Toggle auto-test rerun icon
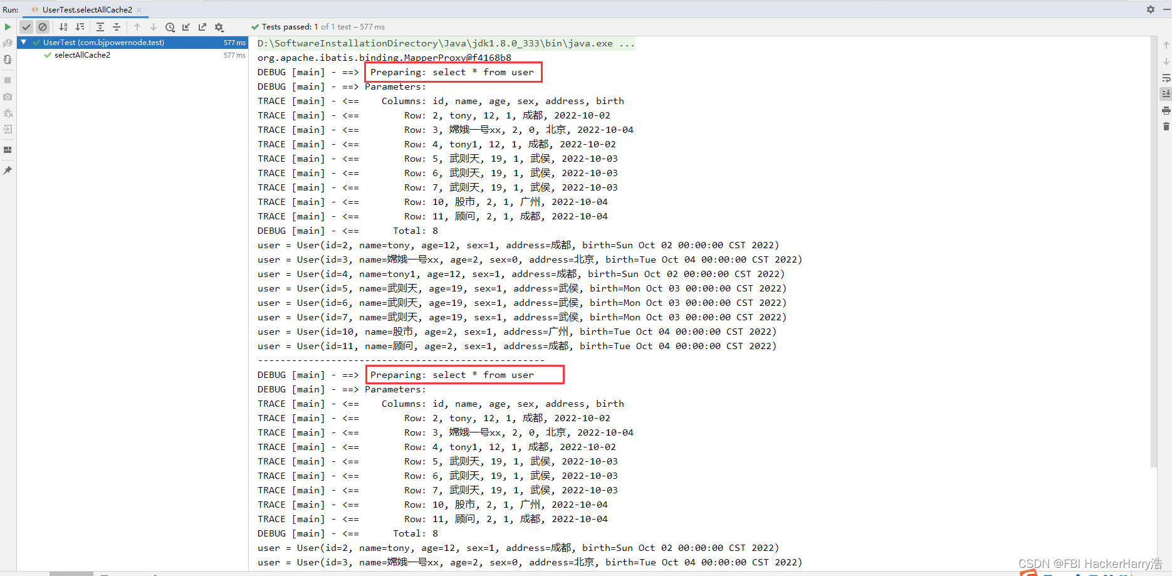Viewport: 1172px width, 576px height. click(8, 60)
